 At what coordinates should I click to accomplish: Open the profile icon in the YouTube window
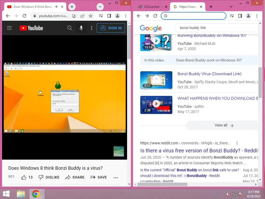click(117, 16)
